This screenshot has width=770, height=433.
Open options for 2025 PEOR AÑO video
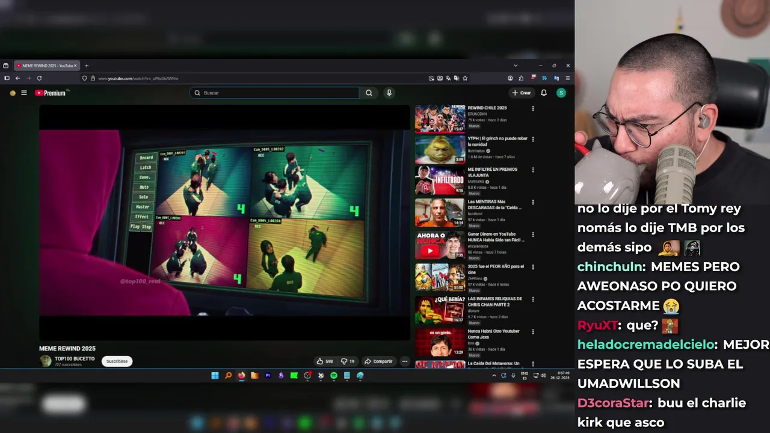pyautogui.click(x=532, y=267)
